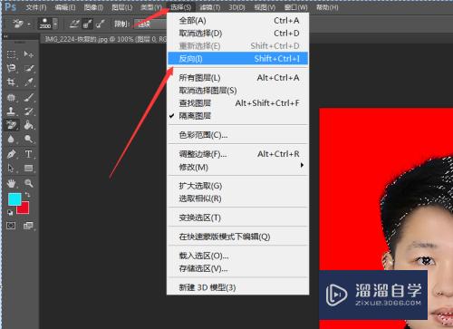The width and height of the screenshot is (453, 329).
Task: Open 调整边缘(F)... dialog
Action: coord(237,154)
